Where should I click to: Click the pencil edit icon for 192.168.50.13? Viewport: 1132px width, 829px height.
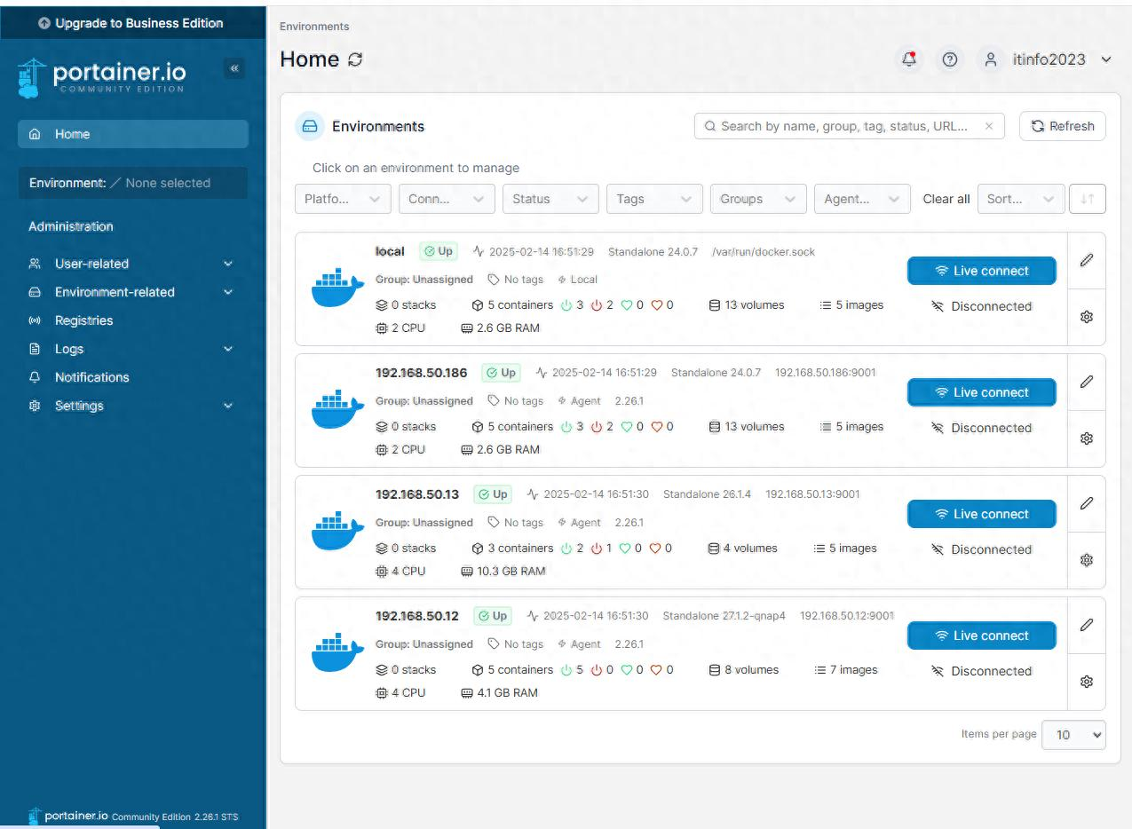pos(1087,503)
